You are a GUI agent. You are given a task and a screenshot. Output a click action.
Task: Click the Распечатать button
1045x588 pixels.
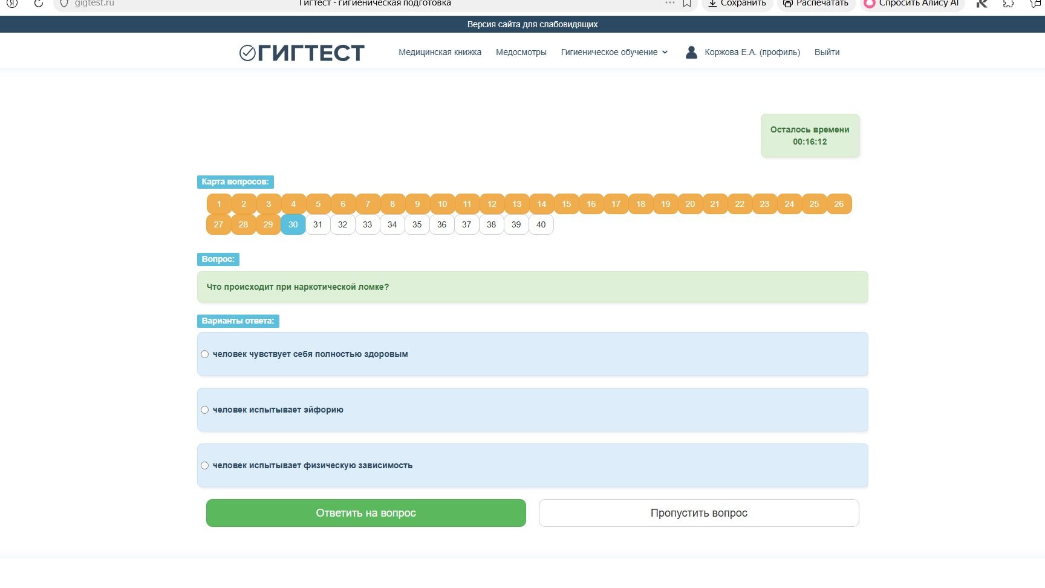tap(815, 3)
